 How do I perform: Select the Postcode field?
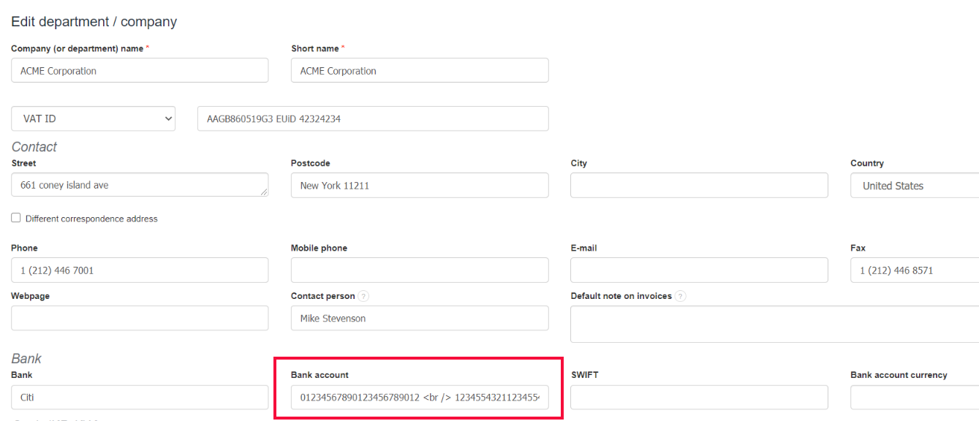(420, 186)
